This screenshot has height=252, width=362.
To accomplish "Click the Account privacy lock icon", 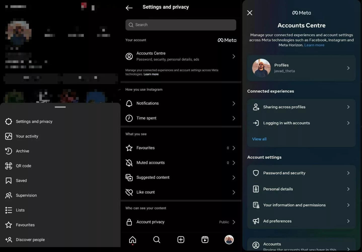I will pos(129,222).
